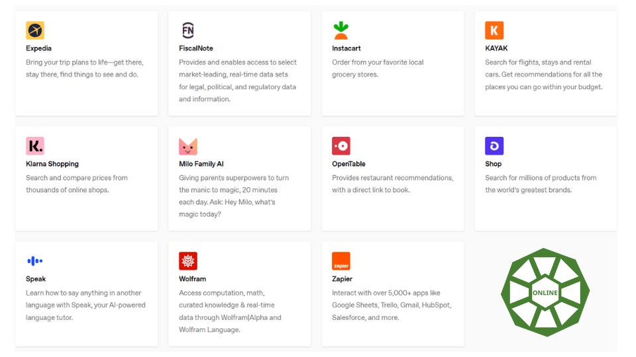Click the green ONLINE badge logo

(x=545, y=292)
